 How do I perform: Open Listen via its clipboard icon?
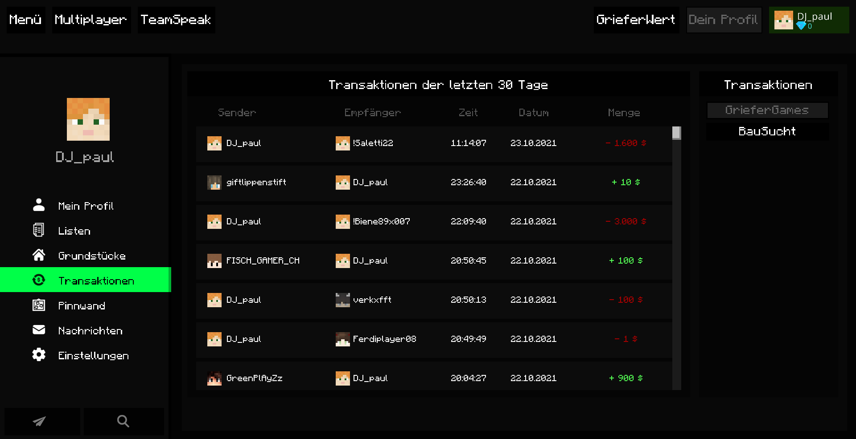[x=39, y=230]
